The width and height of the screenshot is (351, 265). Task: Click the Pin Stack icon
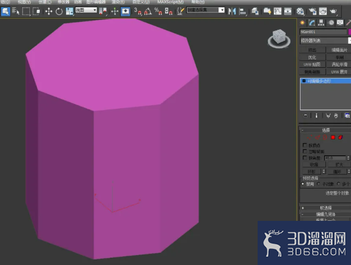pos(306,116)
